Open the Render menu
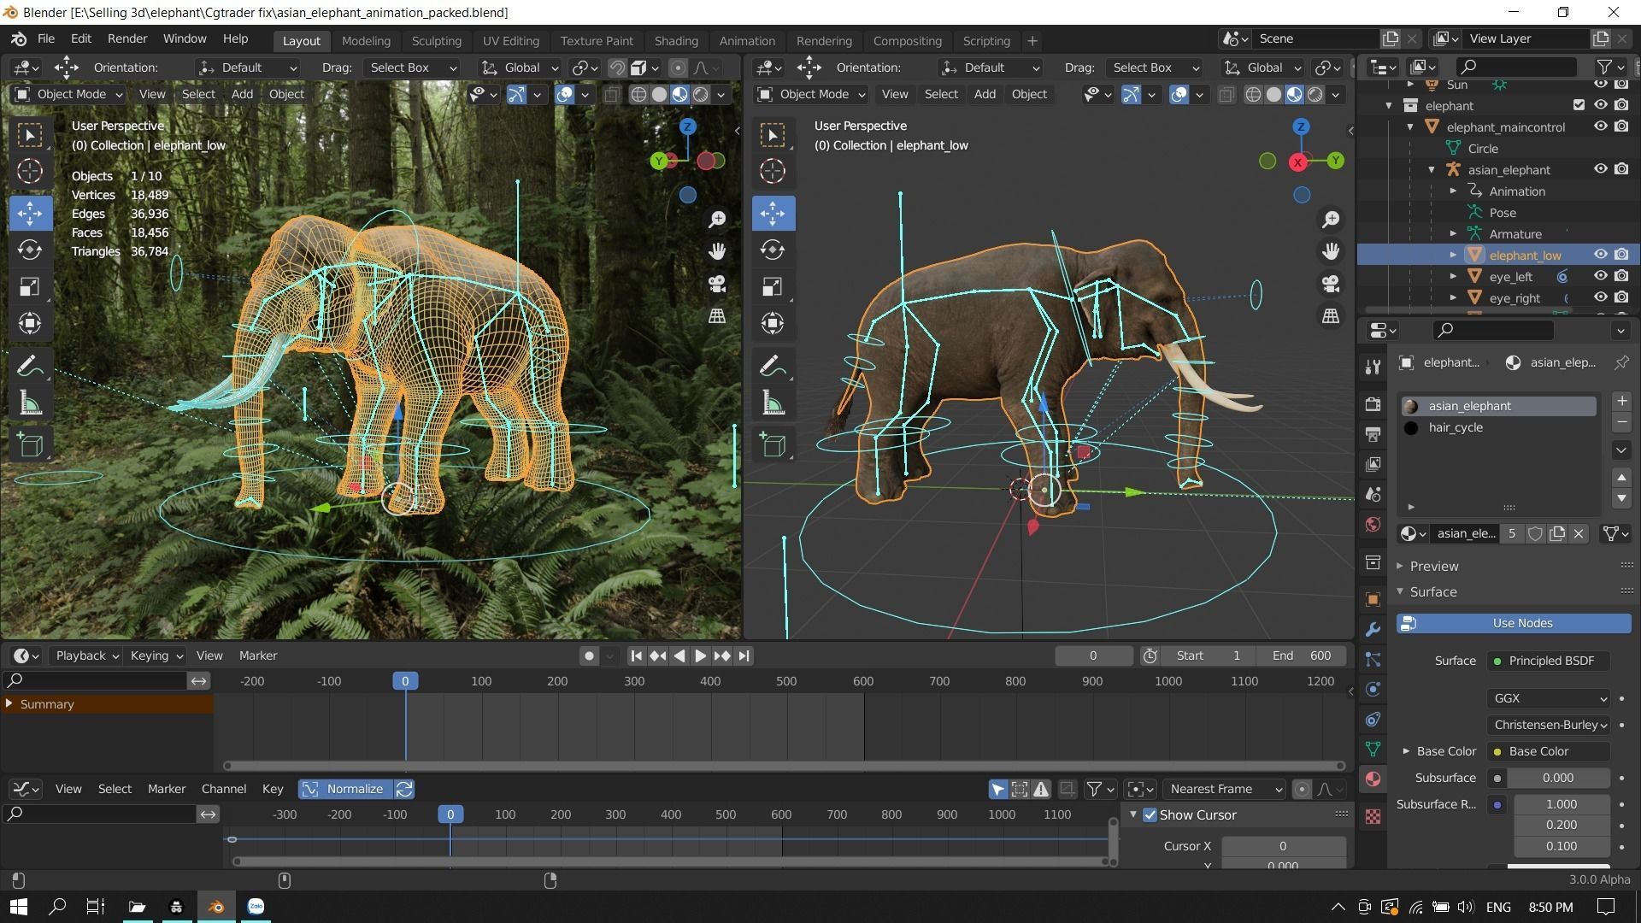Screen dimensions: 1641x923 tap(127, 38)
